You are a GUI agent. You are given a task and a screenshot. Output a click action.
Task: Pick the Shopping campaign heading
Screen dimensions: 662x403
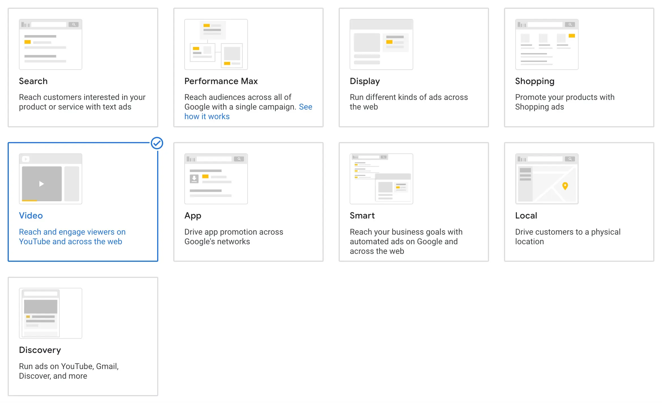(x=535, y=81)
